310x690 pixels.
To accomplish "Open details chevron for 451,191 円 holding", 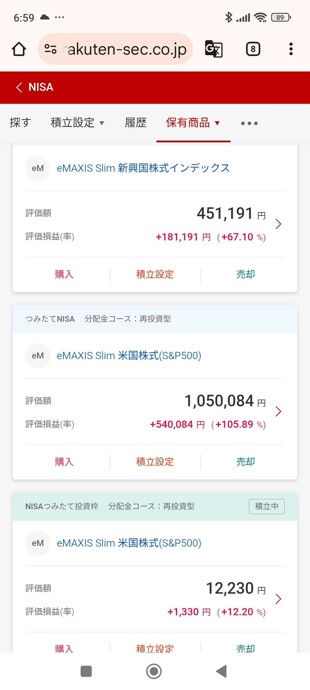I will (x=278, y=224).
